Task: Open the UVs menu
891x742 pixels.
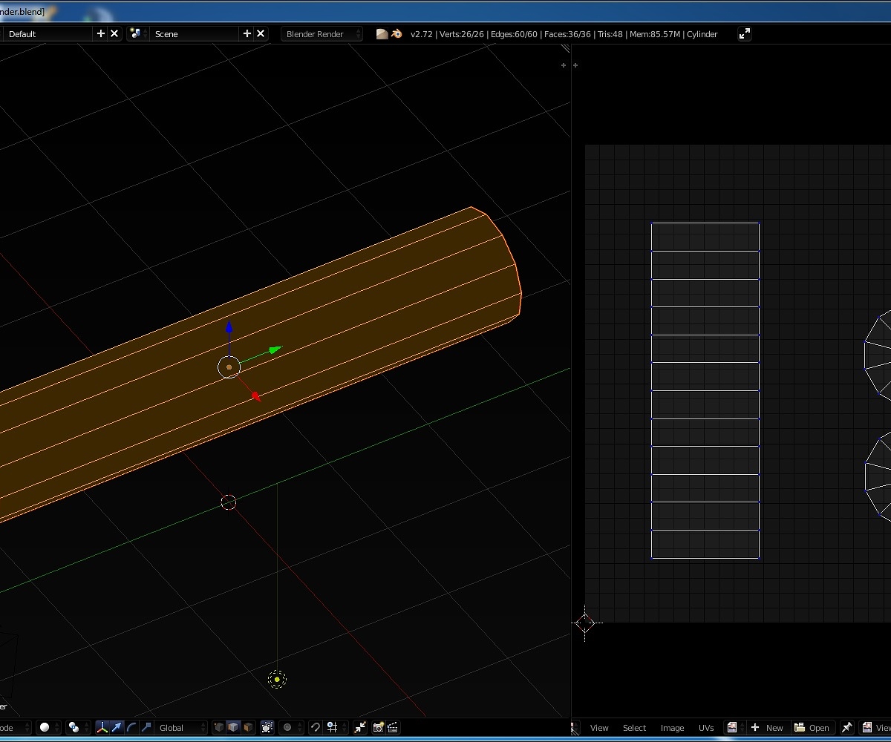Action: 706,728
